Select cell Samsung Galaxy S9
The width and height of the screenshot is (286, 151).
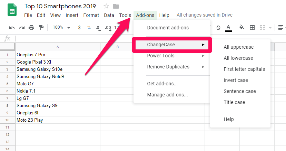pos(58,105)
